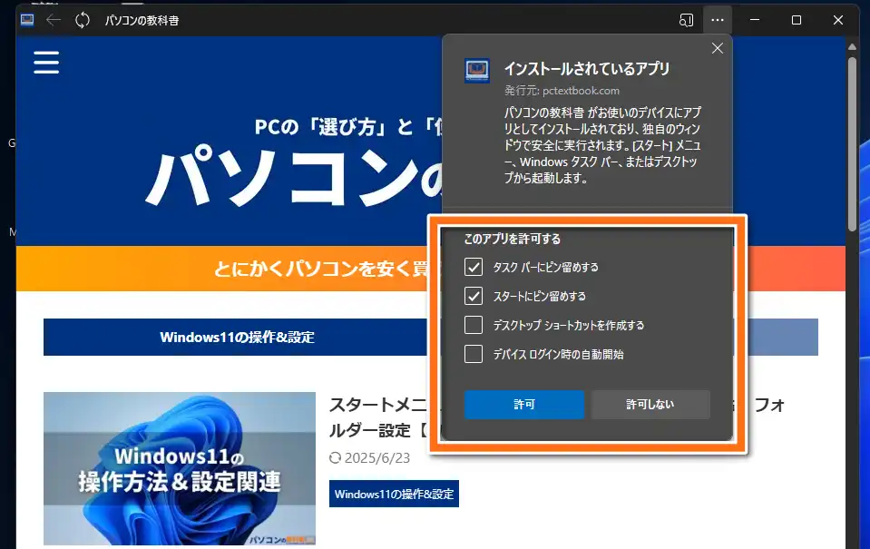Open the スタートメニュー article title link

[x=379, y=417]
